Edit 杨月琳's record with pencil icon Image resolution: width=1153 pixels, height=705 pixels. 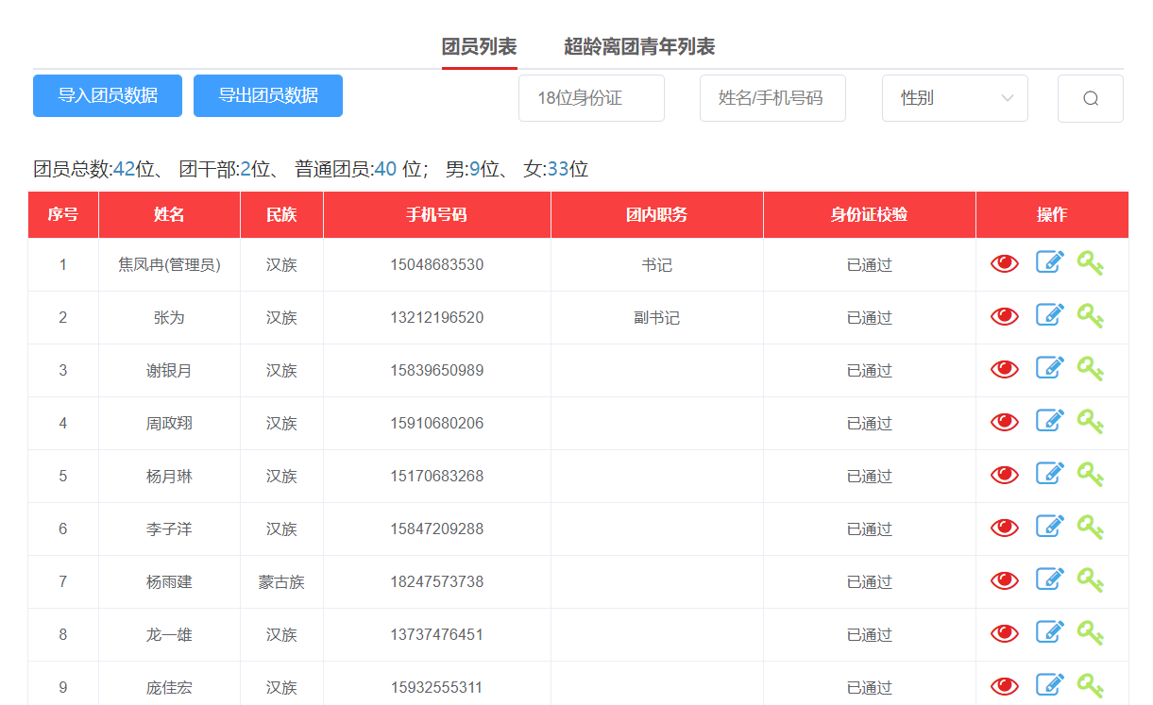tap(1049, 474)
